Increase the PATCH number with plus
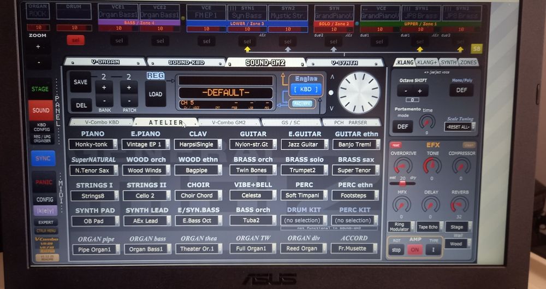 pos(129,88)
